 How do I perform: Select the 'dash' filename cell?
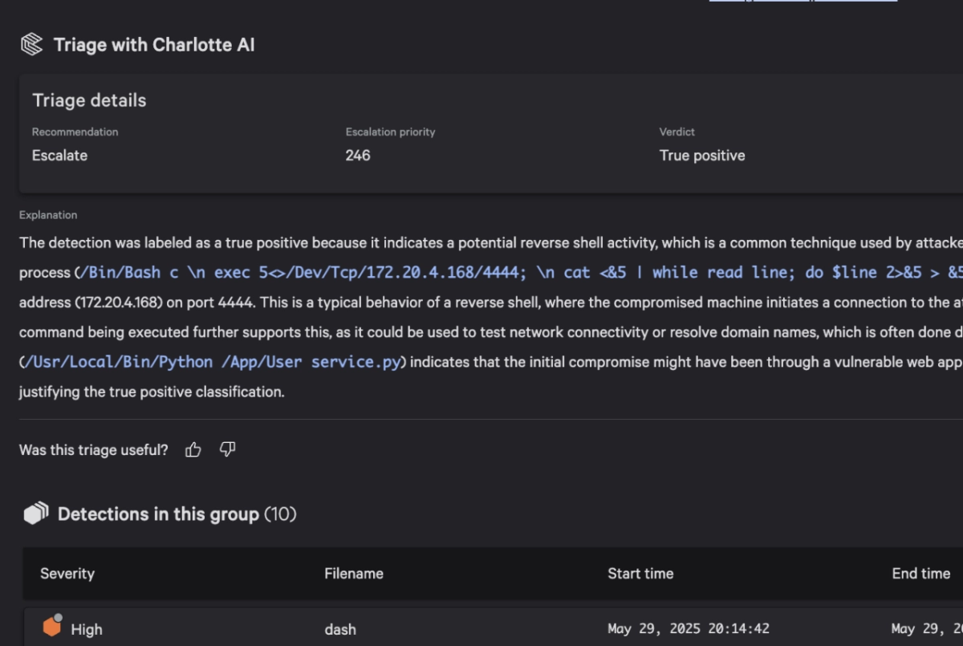(x=340, y=629)
